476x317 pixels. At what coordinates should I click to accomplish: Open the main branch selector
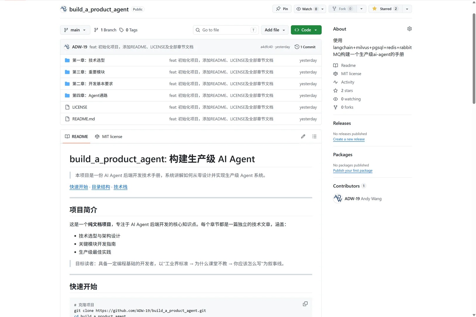75,30
